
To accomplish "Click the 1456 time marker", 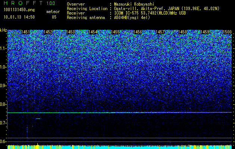I will coord(137,32).
